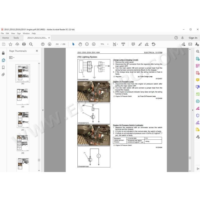Select the page 264 thumbnail
Viewport: 200px width, 200px height.
coord(23,97)
